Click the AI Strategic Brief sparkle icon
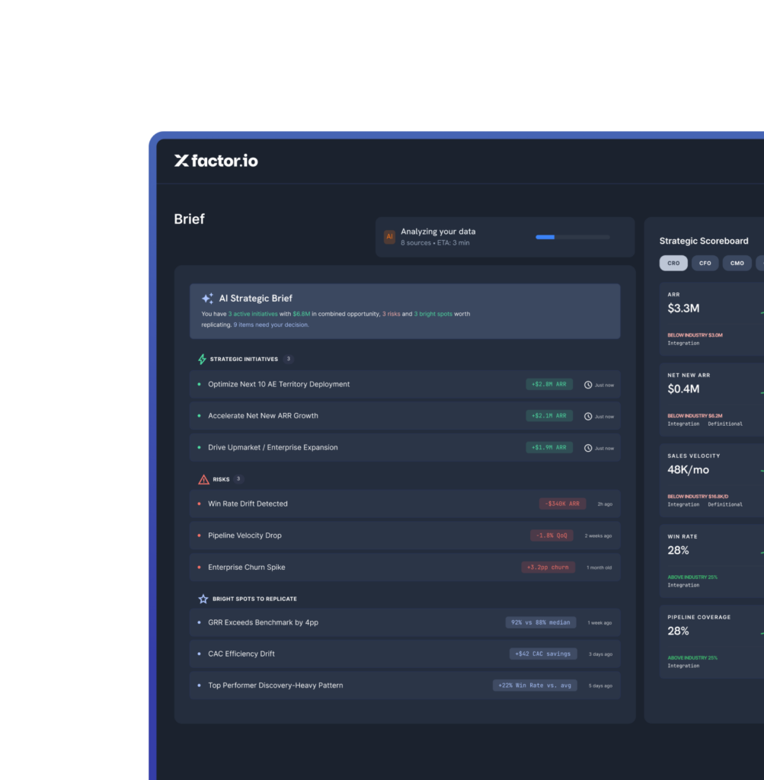The image size is (764, 780). pyautogui.click(x=207, y=299)
